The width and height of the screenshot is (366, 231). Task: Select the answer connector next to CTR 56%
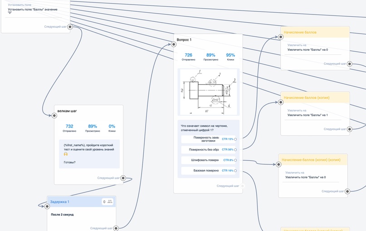pyautogui.click(x=235, y=150)
